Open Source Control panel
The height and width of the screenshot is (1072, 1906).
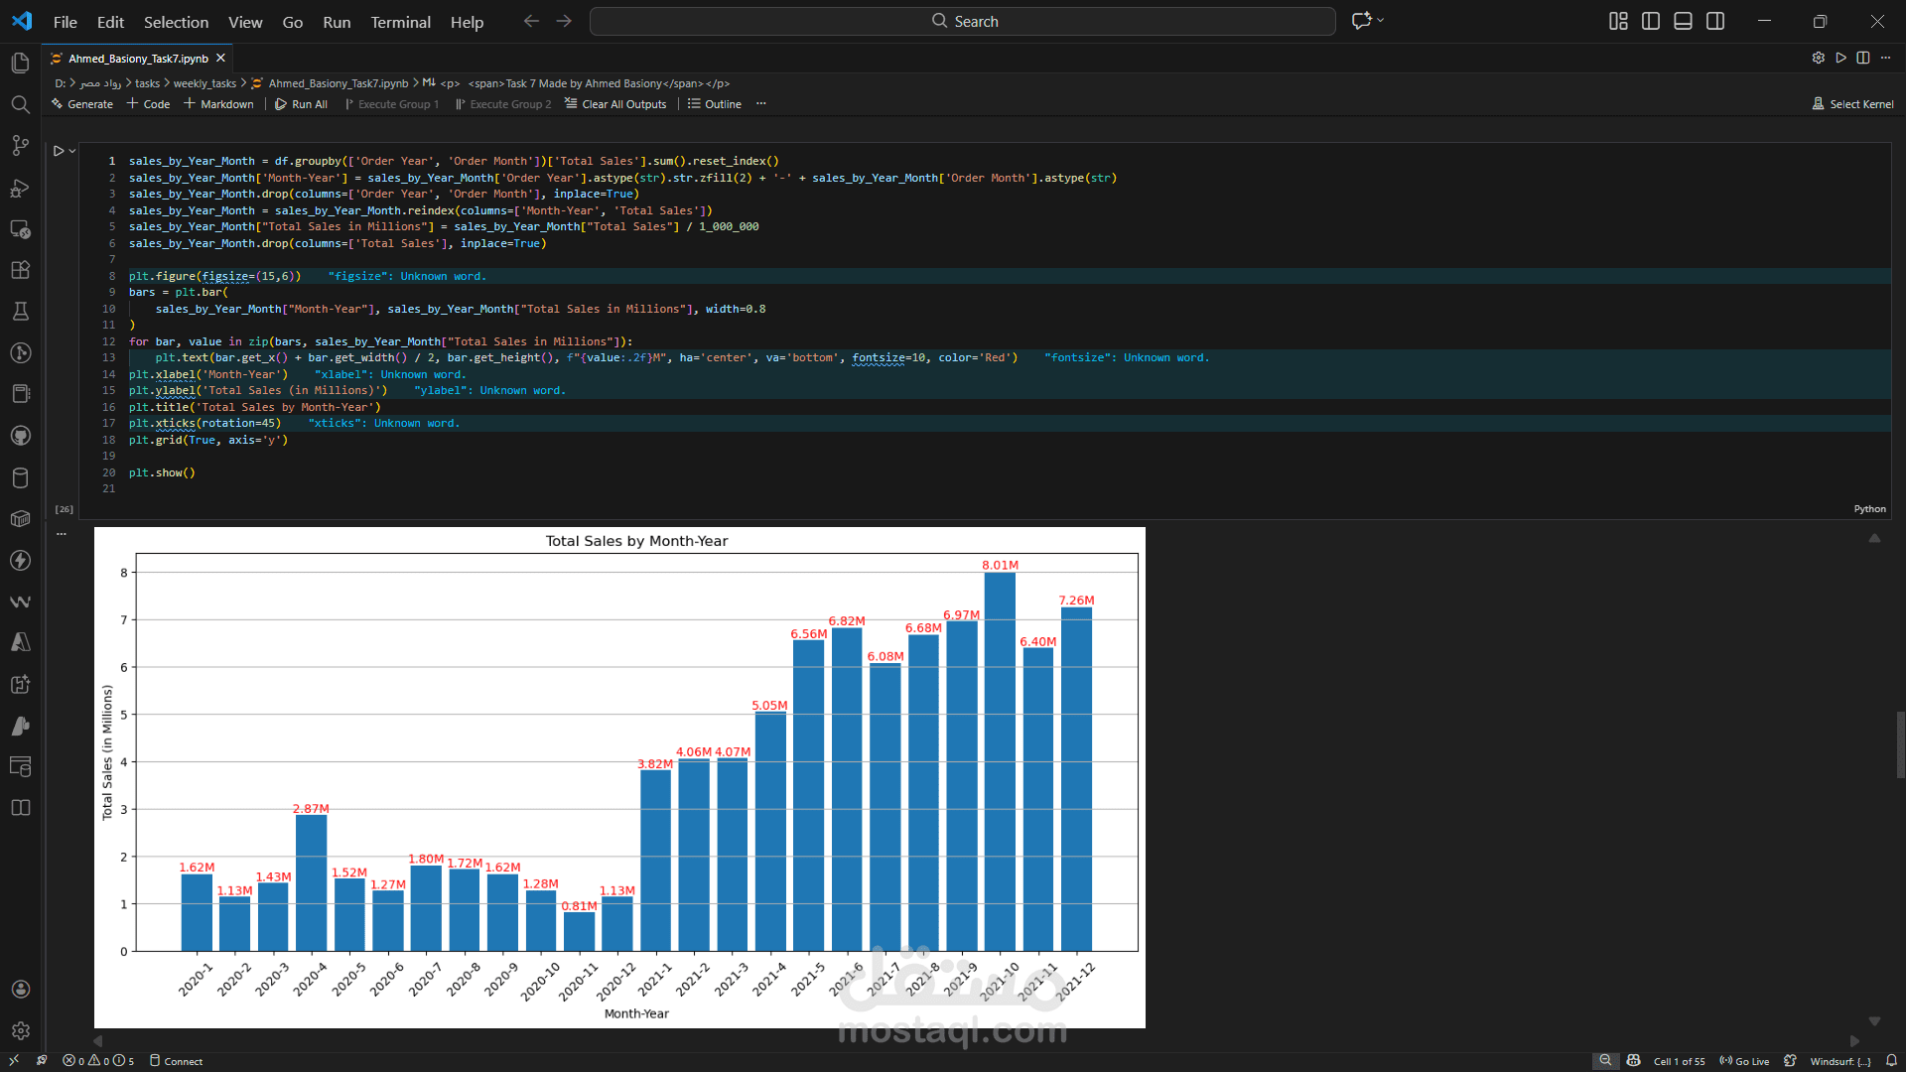tap(20, 146)
